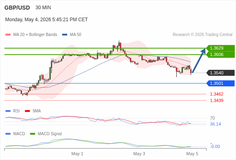
Task: Click the Monday, May 4, 2026 timestamp
Action: click(46, 20)
